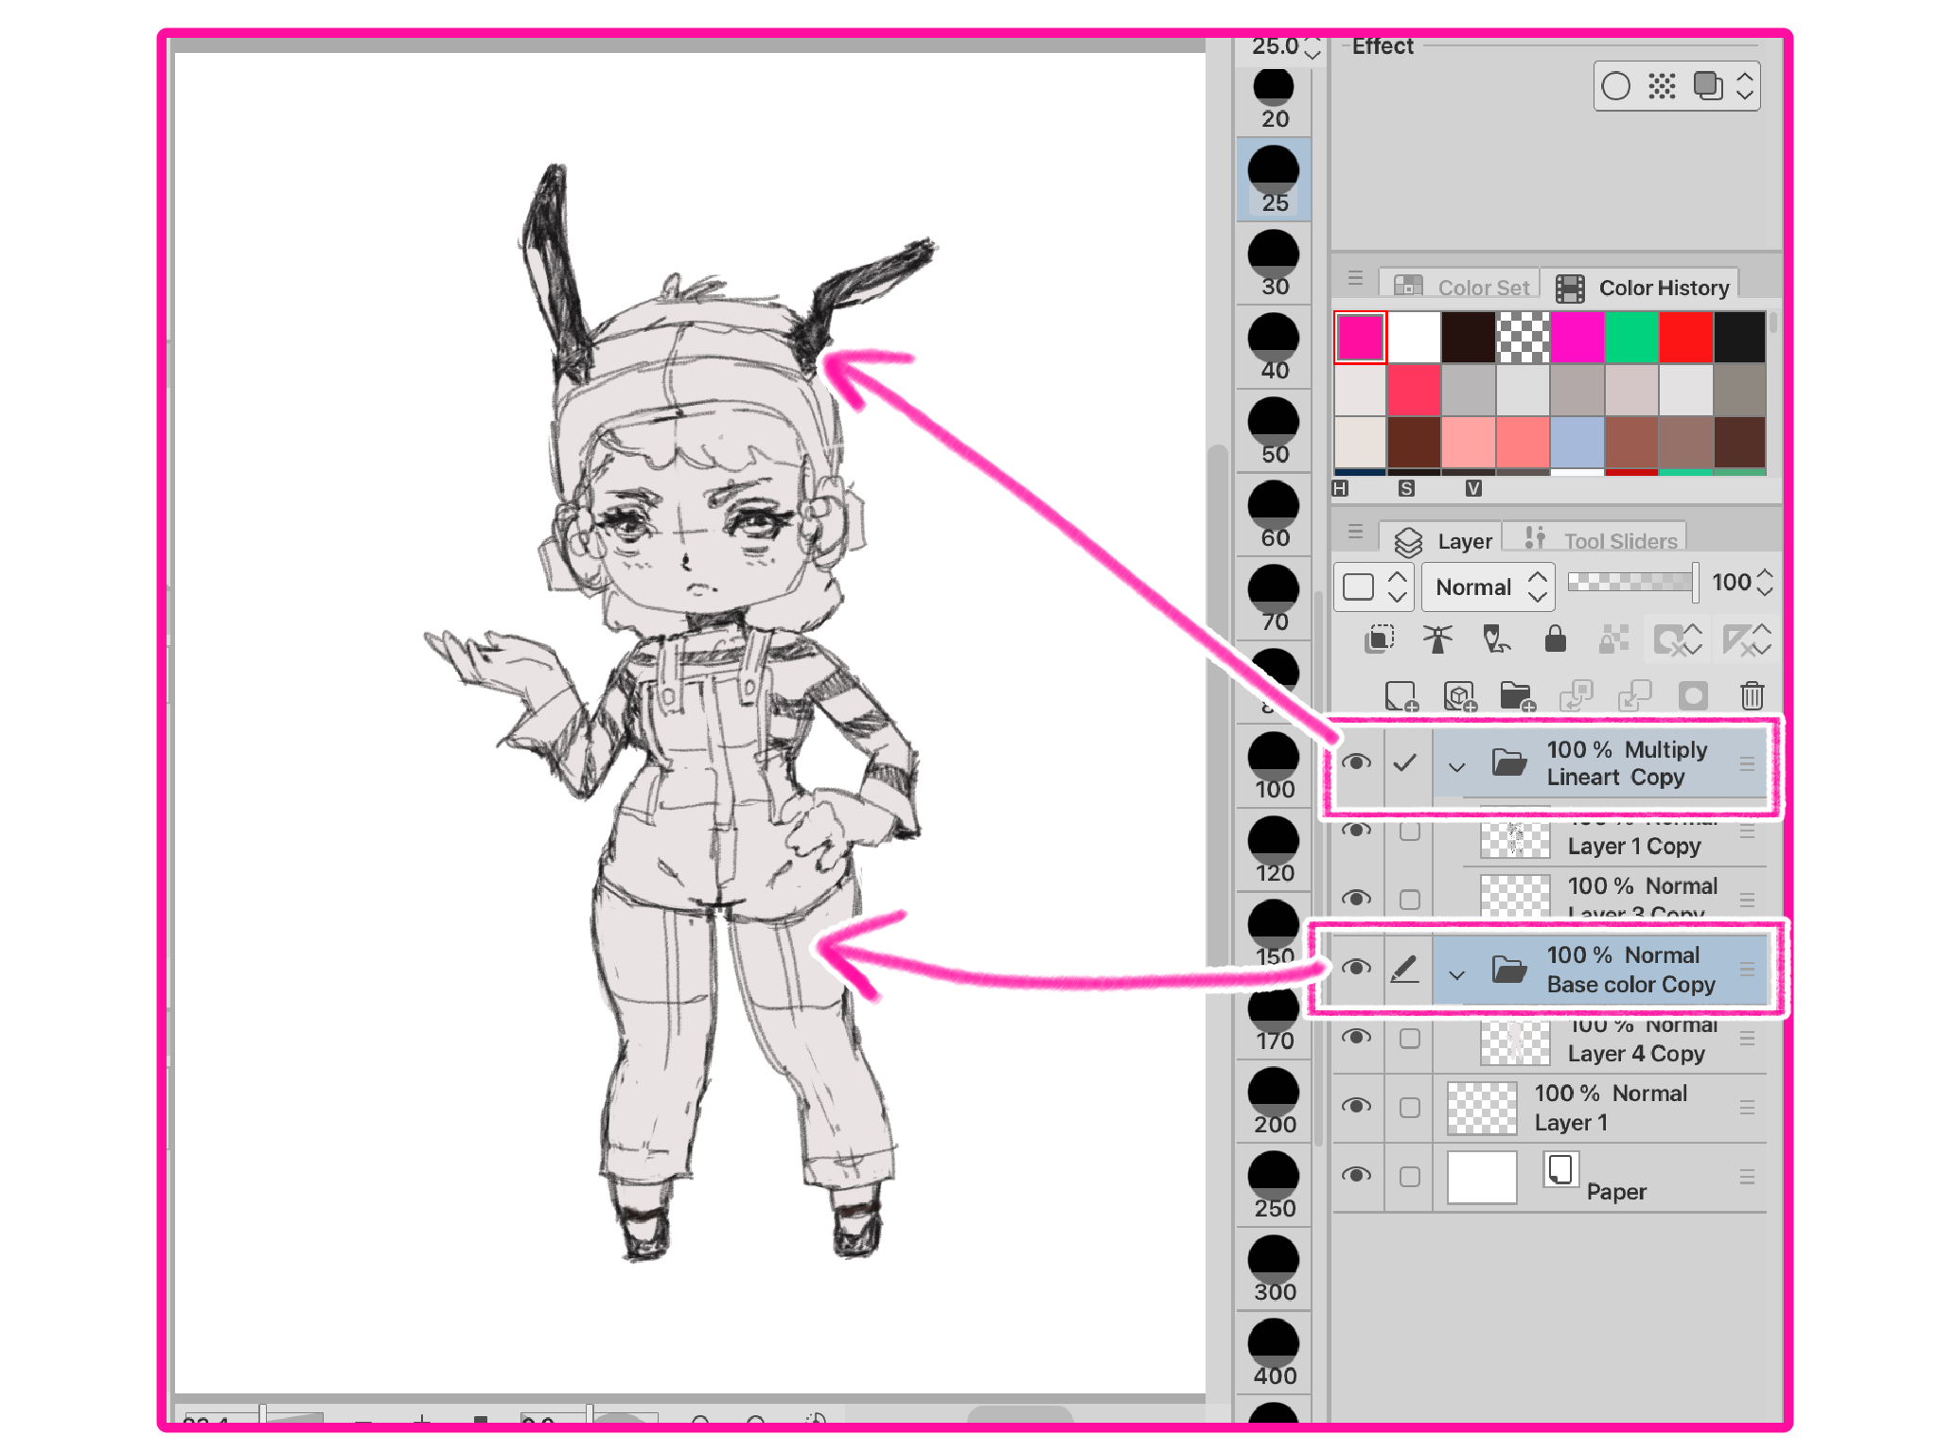Image resolution: width=1938 pixels, height=1453 pixels.
Task: Click the Lock Layer padlock icon
Action: tap(1555, 640)
